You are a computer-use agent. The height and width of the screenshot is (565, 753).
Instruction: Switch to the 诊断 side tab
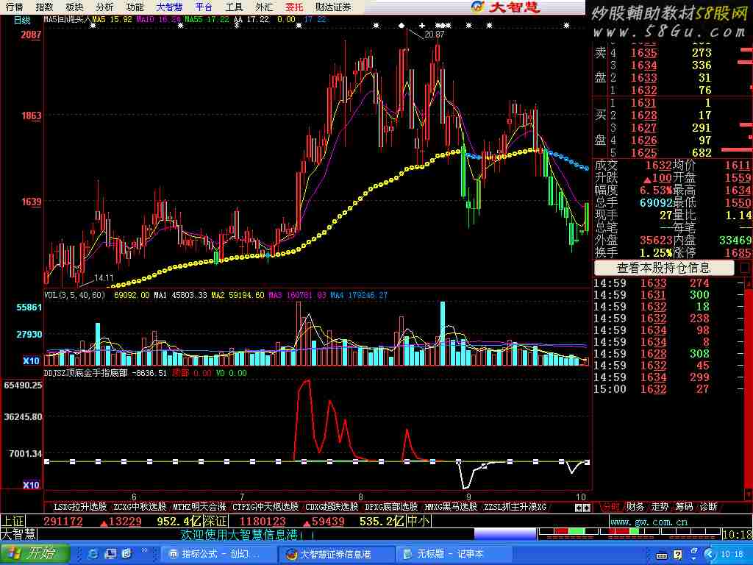pos(708,506)
